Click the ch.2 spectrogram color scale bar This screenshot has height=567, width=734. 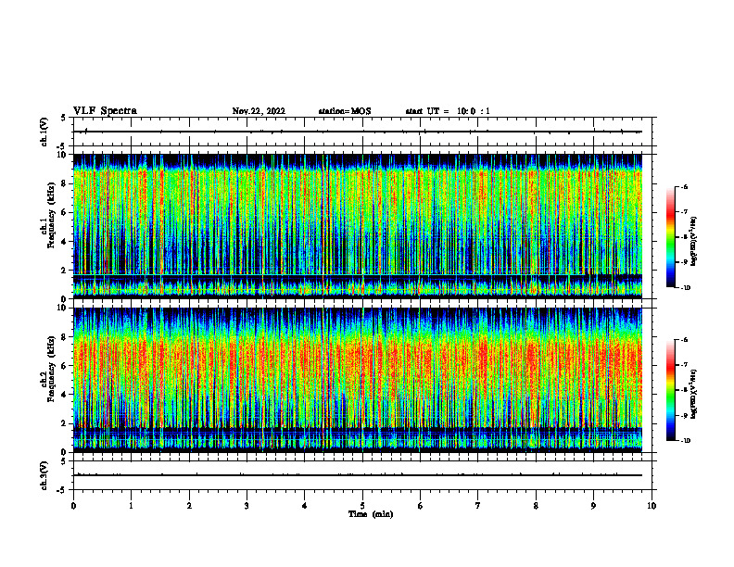click(670, 390)
